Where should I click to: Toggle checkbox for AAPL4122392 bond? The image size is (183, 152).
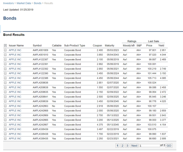5,69
